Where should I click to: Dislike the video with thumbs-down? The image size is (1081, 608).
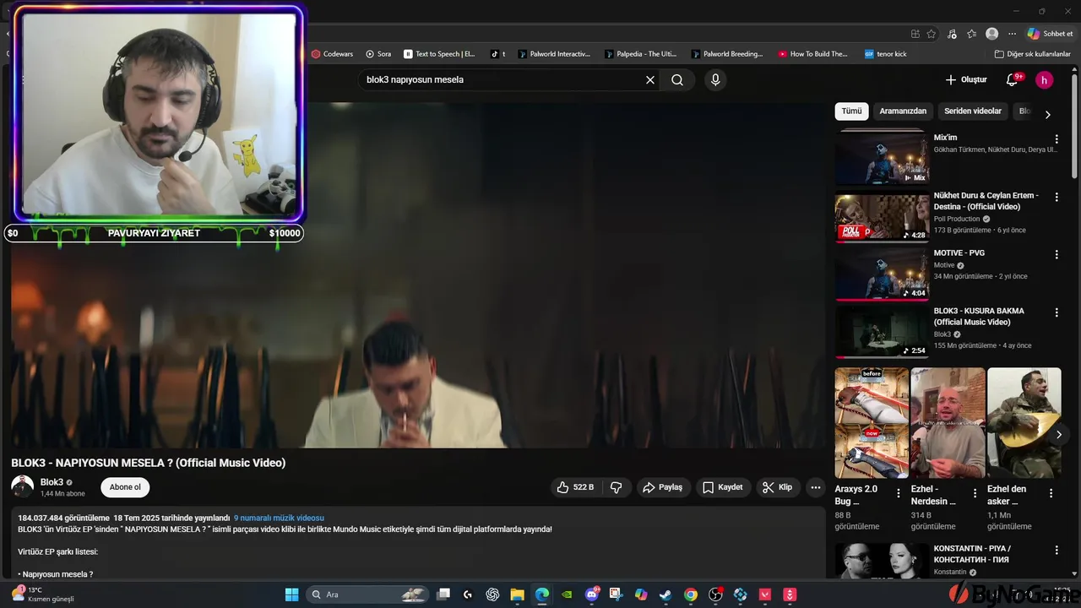617,487
